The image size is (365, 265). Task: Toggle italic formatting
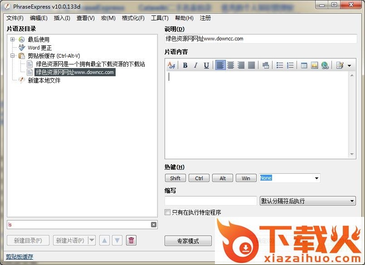[x=196, y=65]
